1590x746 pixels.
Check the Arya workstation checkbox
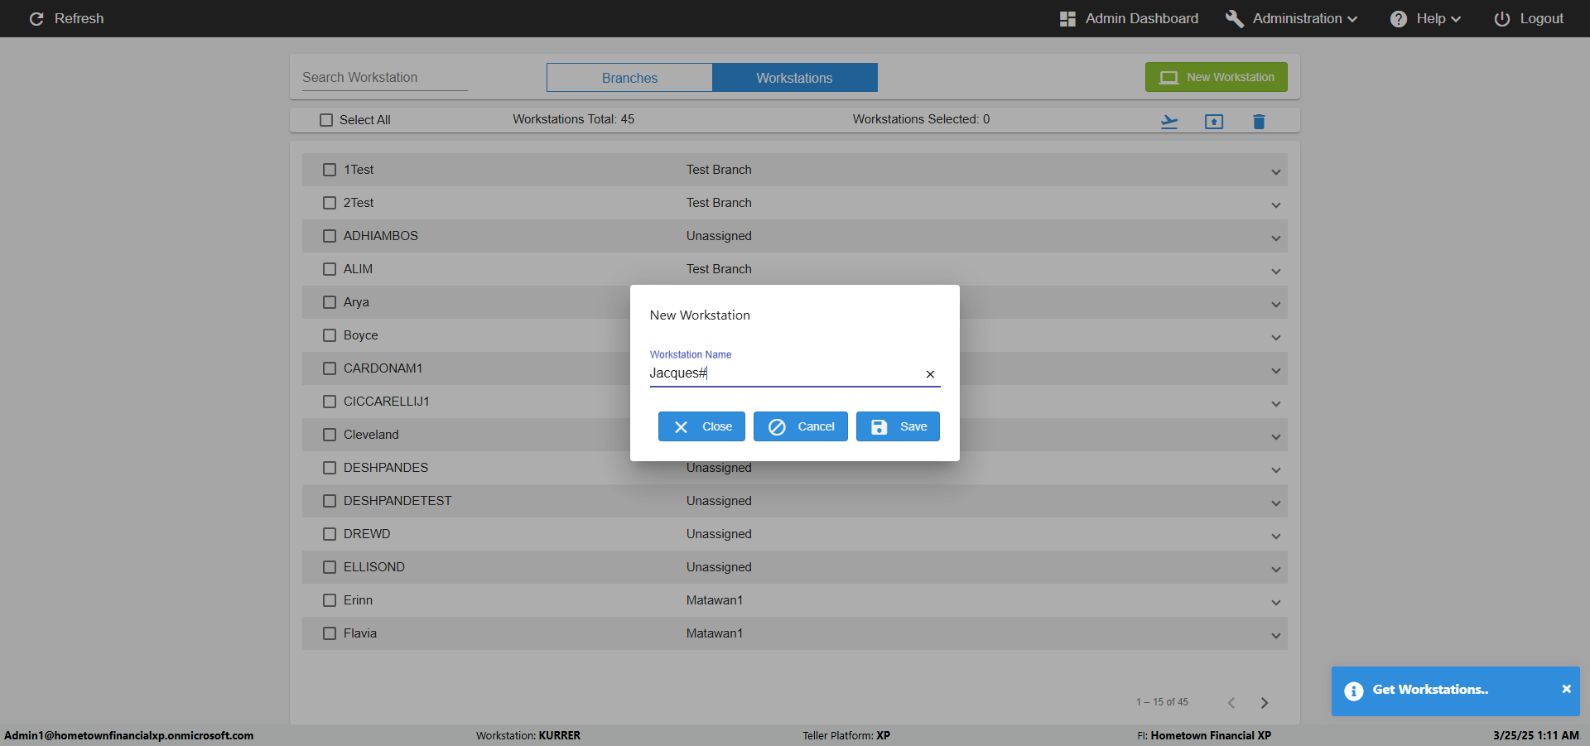[x=330, y=302]
